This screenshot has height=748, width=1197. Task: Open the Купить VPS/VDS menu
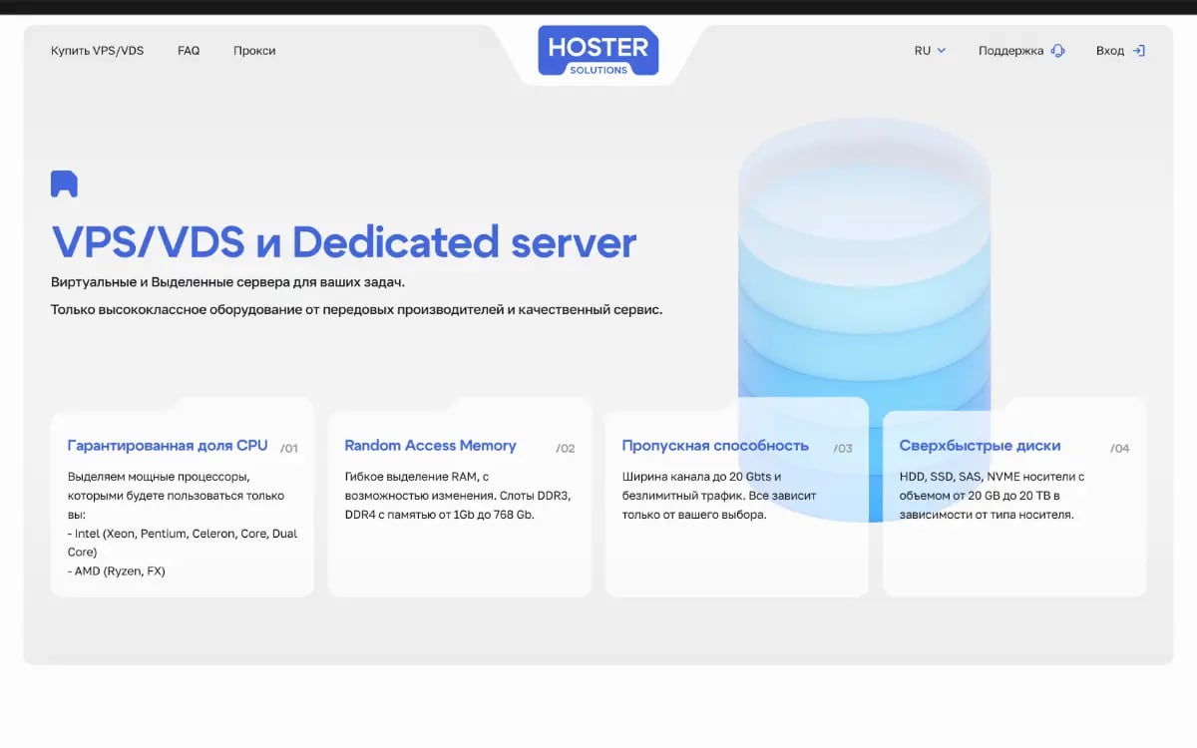pos(100,49)
